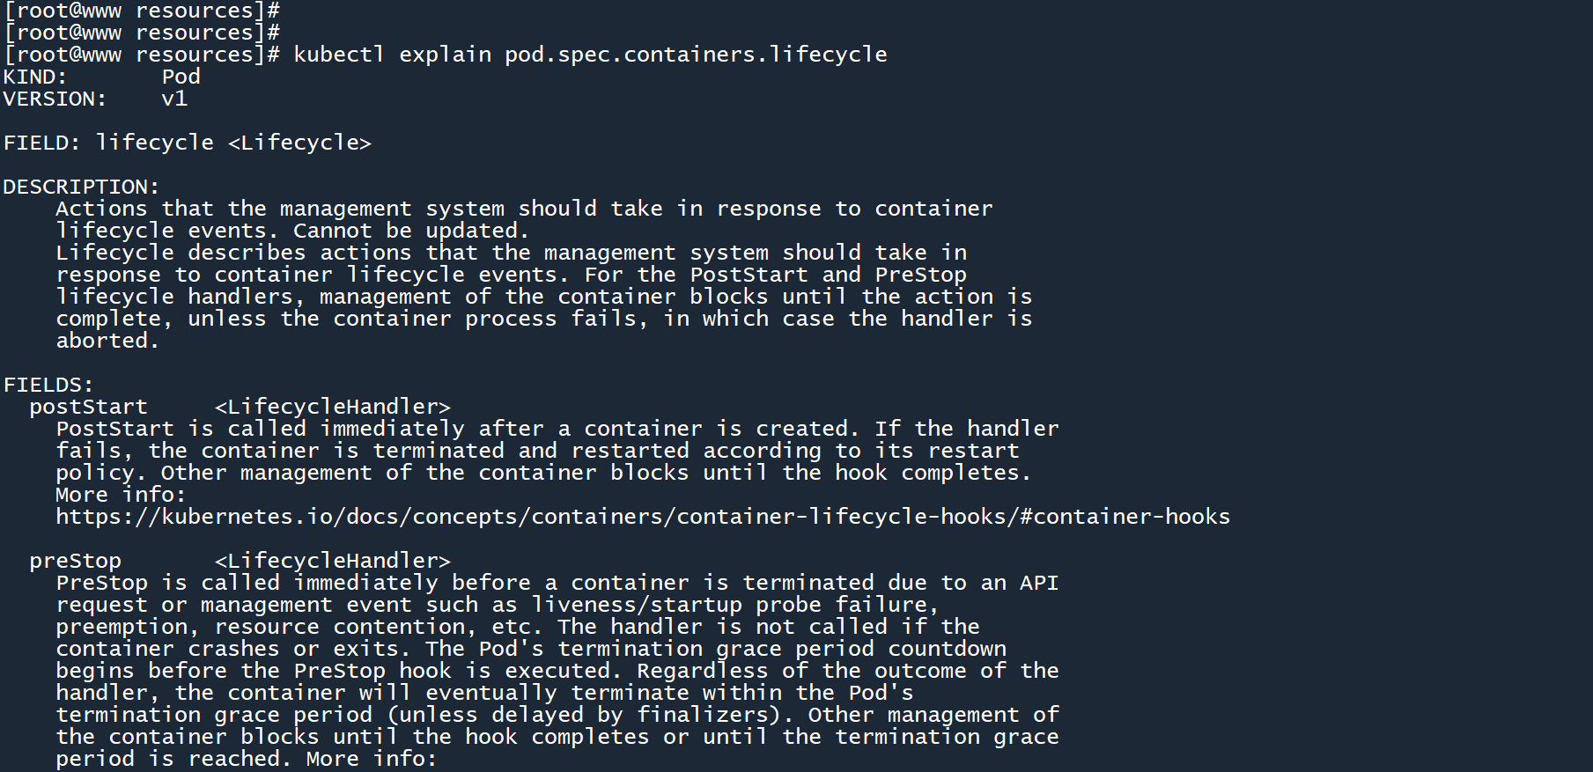
Task: Click the v1 version value
Action: coord(174,99)
